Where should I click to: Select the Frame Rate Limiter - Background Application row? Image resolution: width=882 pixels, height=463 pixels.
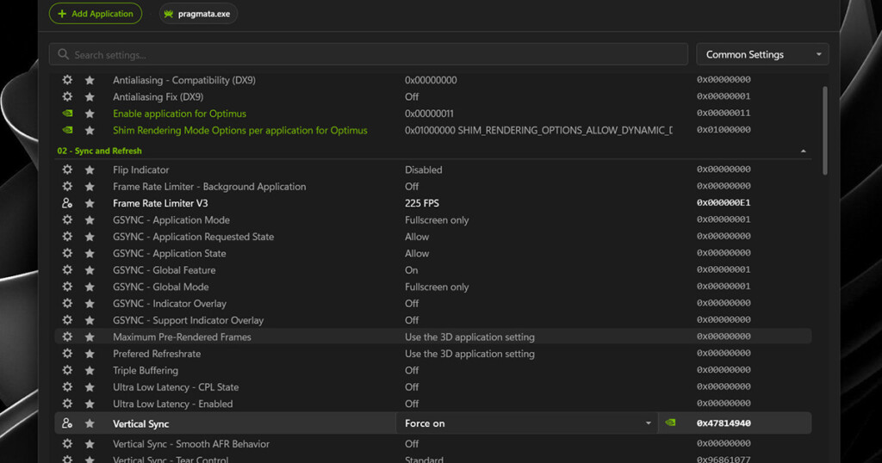coord(433,187)
